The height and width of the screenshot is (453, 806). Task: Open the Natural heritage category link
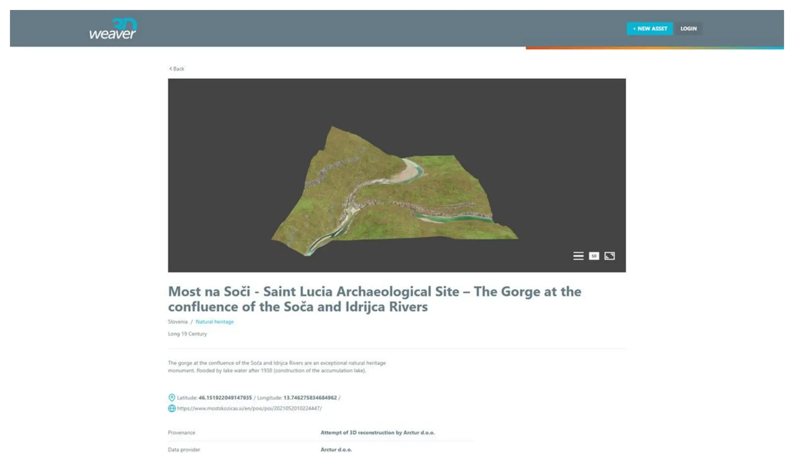click(x=214, y=322)
